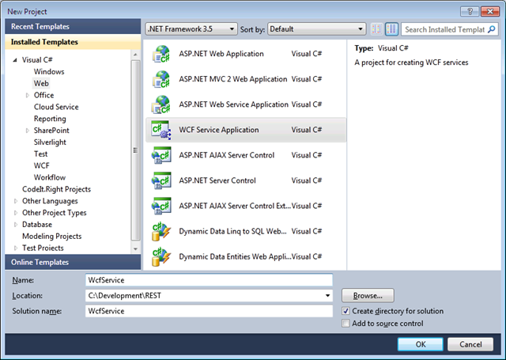Click the OK button

pos(420,344)
